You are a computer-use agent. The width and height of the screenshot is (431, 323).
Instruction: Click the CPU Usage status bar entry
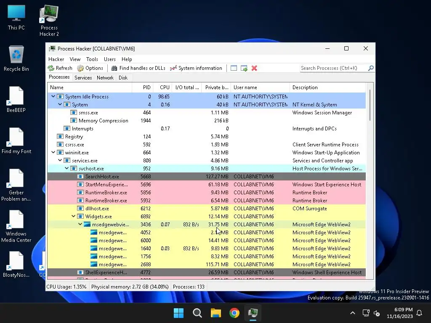66,286
